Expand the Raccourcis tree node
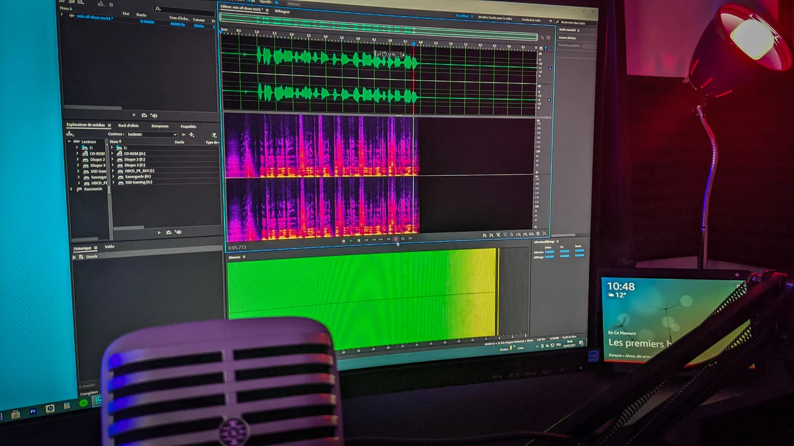This screenshot has height=446, width=794. pos(71,189)
